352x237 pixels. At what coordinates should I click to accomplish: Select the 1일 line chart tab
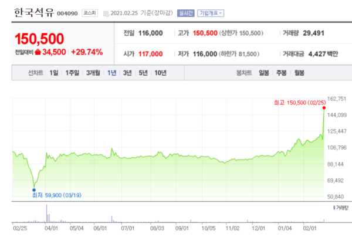(x=53, y=73)
